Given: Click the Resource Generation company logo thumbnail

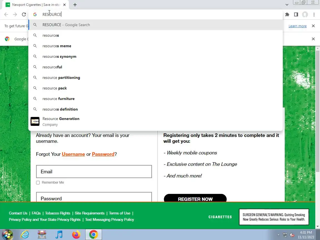Looking at the screenshot, I should pyautogui.click(x=35, y=121).
